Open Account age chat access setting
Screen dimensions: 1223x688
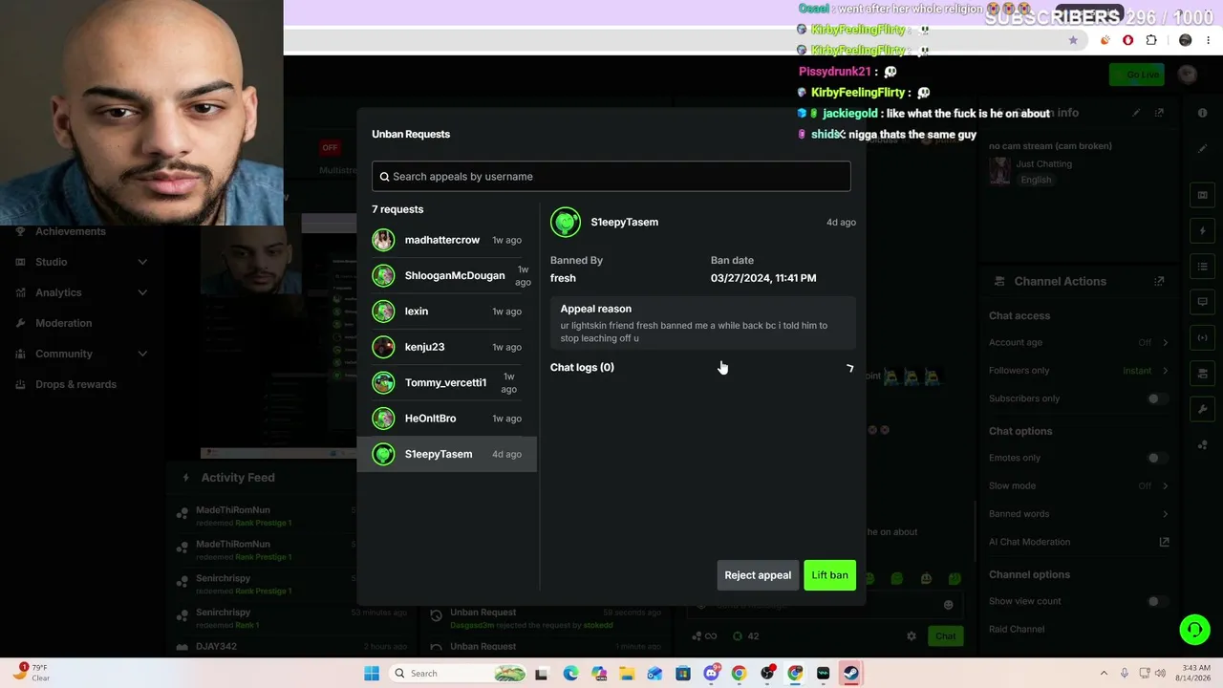(1080, 342)
